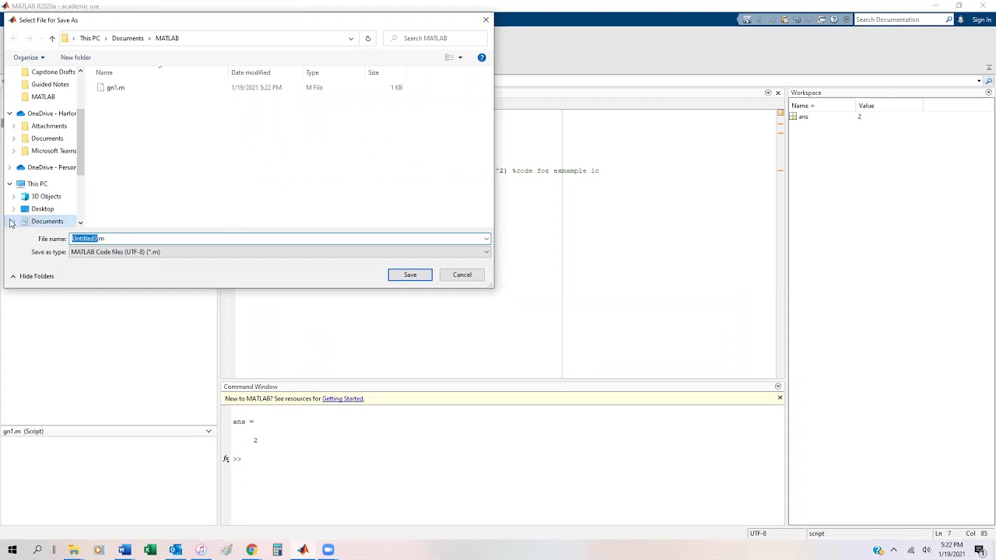The image size is (996, 560).
Task: Click Documents in address breadcrumb
Action: (128, 38)
